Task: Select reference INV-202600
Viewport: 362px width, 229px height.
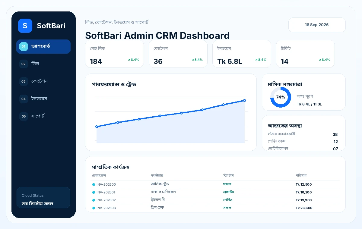Action: pyautogui.click(x=106, y=184)
